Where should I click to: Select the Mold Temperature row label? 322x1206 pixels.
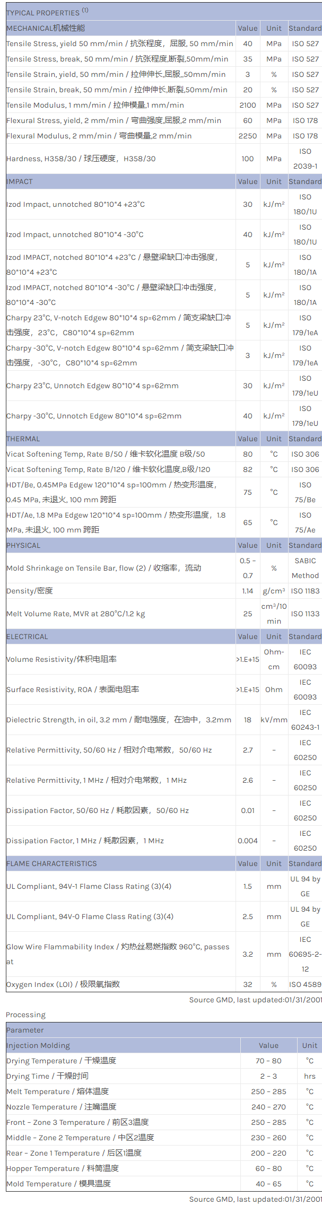[x=58, y=1184]
